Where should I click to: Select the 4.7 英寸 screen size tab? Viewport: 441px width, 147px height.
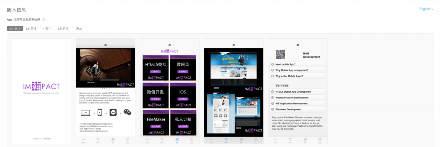click(x=14, y=29)
